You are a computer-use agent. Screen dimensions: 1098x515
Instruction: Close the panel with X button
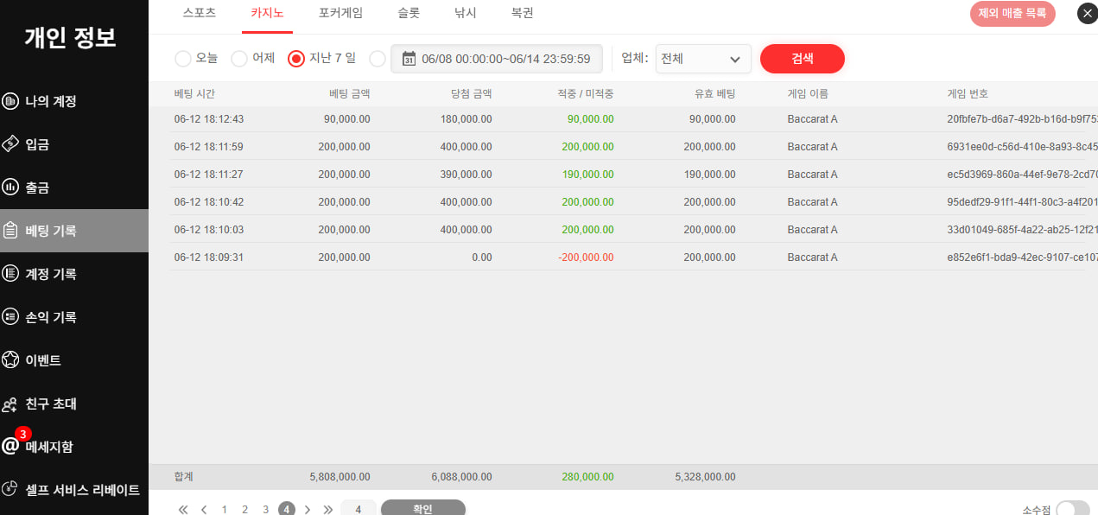tap(1087, 14)
